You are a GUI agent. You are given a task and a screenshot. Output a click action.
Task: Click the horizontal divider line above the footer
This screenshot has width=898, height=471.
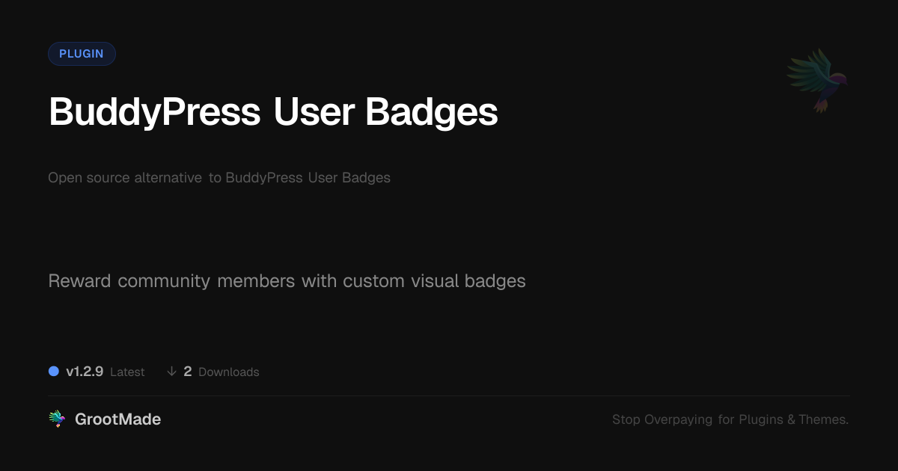449,395
